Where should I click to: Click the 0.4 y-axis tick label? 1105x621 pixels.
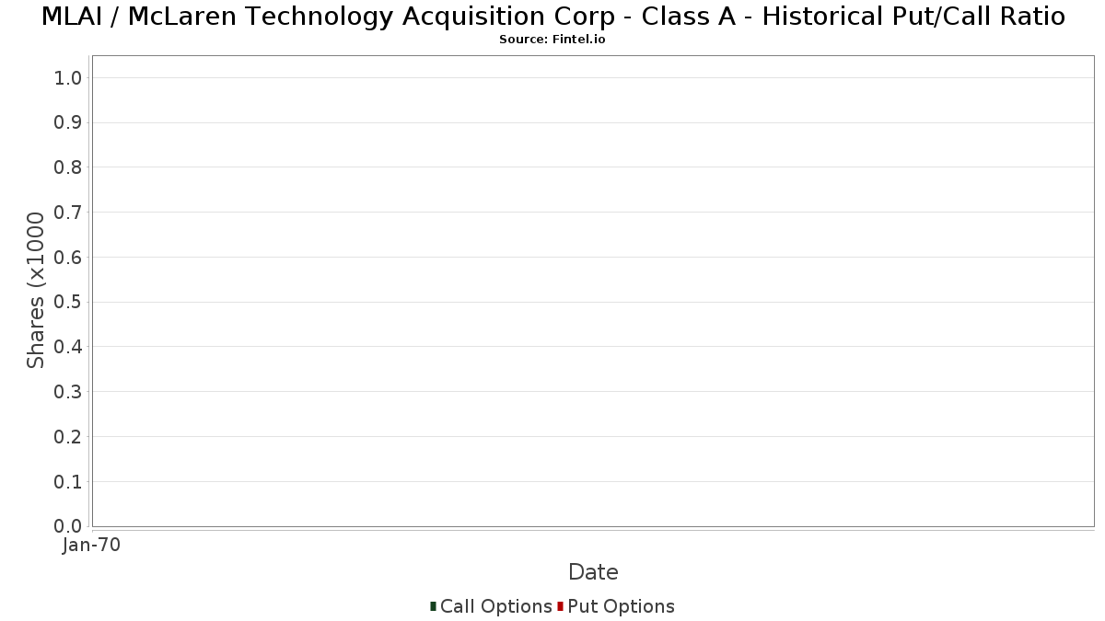(69, 347)
